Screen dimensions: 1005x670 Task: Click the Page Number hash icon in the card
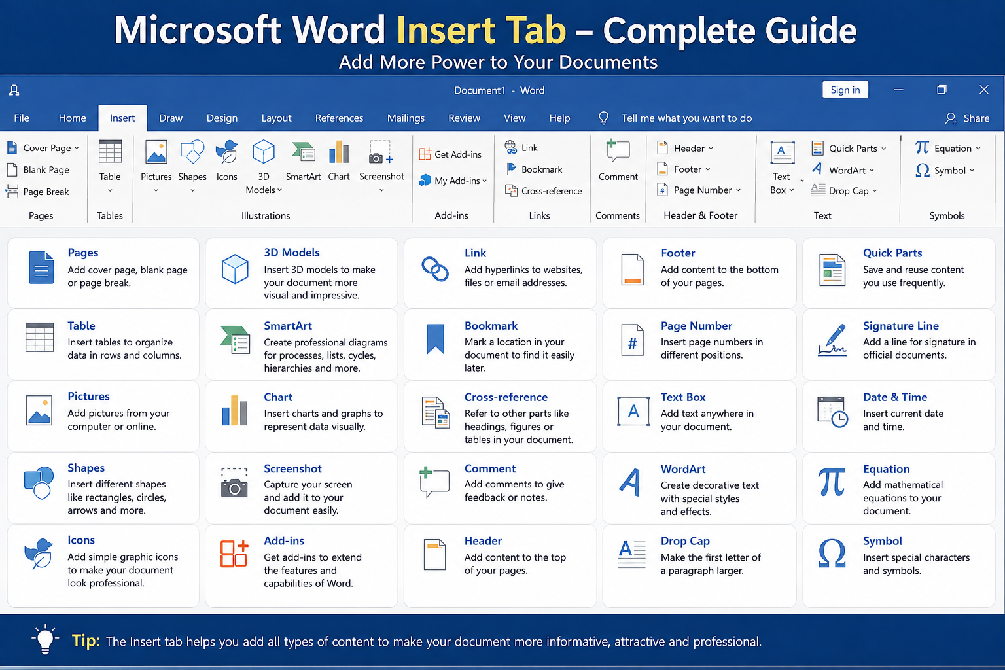(x=632, y=340)
